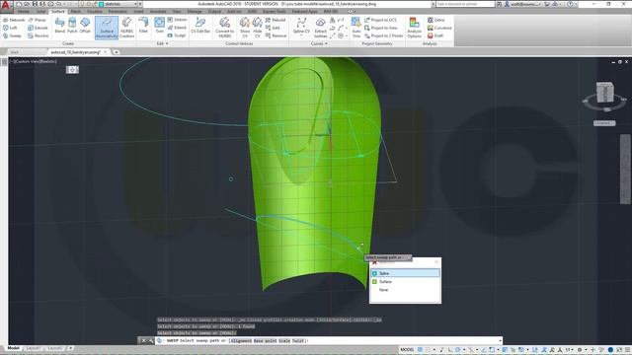Toggle Auto Trim
This screenshot has width=632, height=355.
point(356,28)
